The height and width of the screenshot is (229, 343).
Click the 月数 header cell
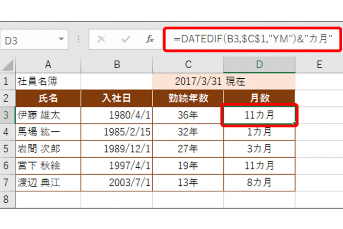(259, 98)
